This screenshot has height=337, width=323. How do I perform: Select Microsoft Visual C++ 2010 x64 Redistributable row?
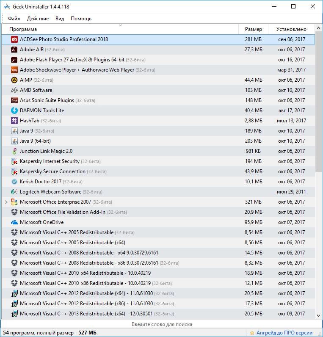(x=158, y=273)
